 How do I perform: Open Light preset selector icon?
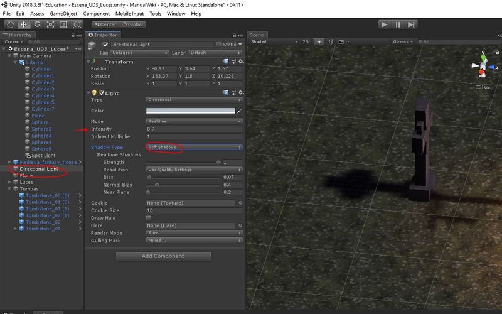(x=233, y=92)
